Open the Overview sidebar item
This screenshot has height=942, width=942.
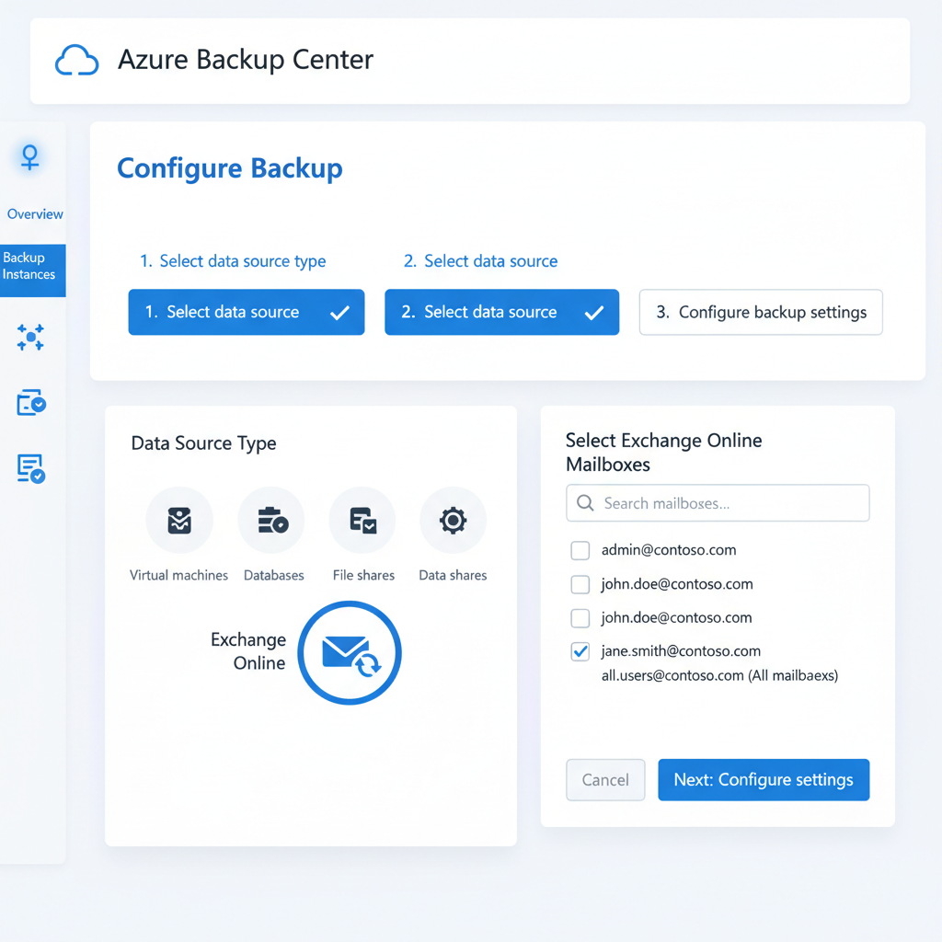point(35,213)
